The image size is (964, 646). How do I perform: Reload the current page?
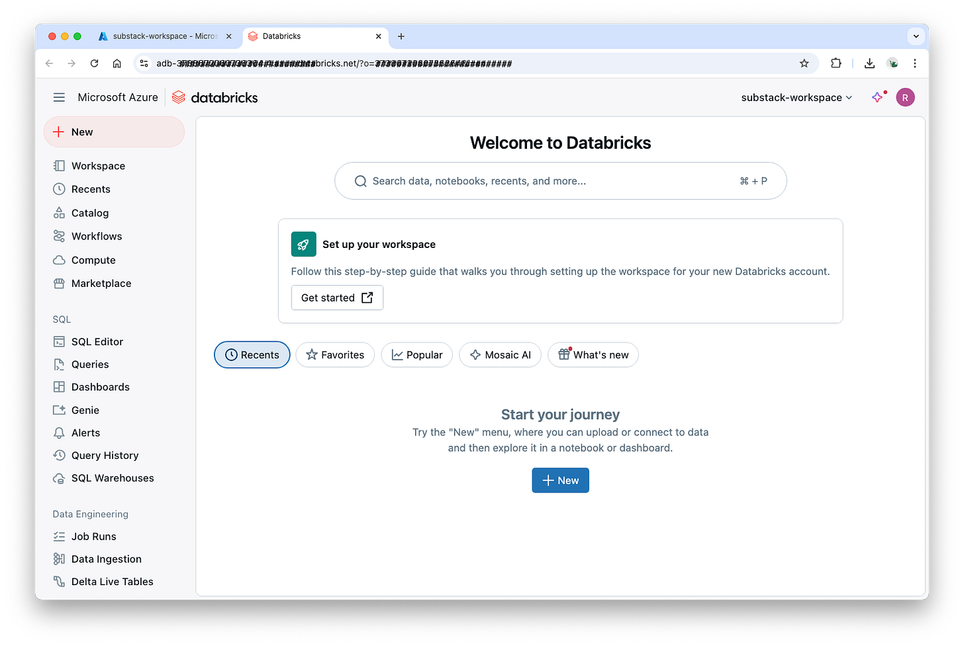tap(94, 63)
